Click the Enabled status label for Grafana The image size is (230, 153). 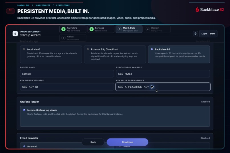pos(205,102)
